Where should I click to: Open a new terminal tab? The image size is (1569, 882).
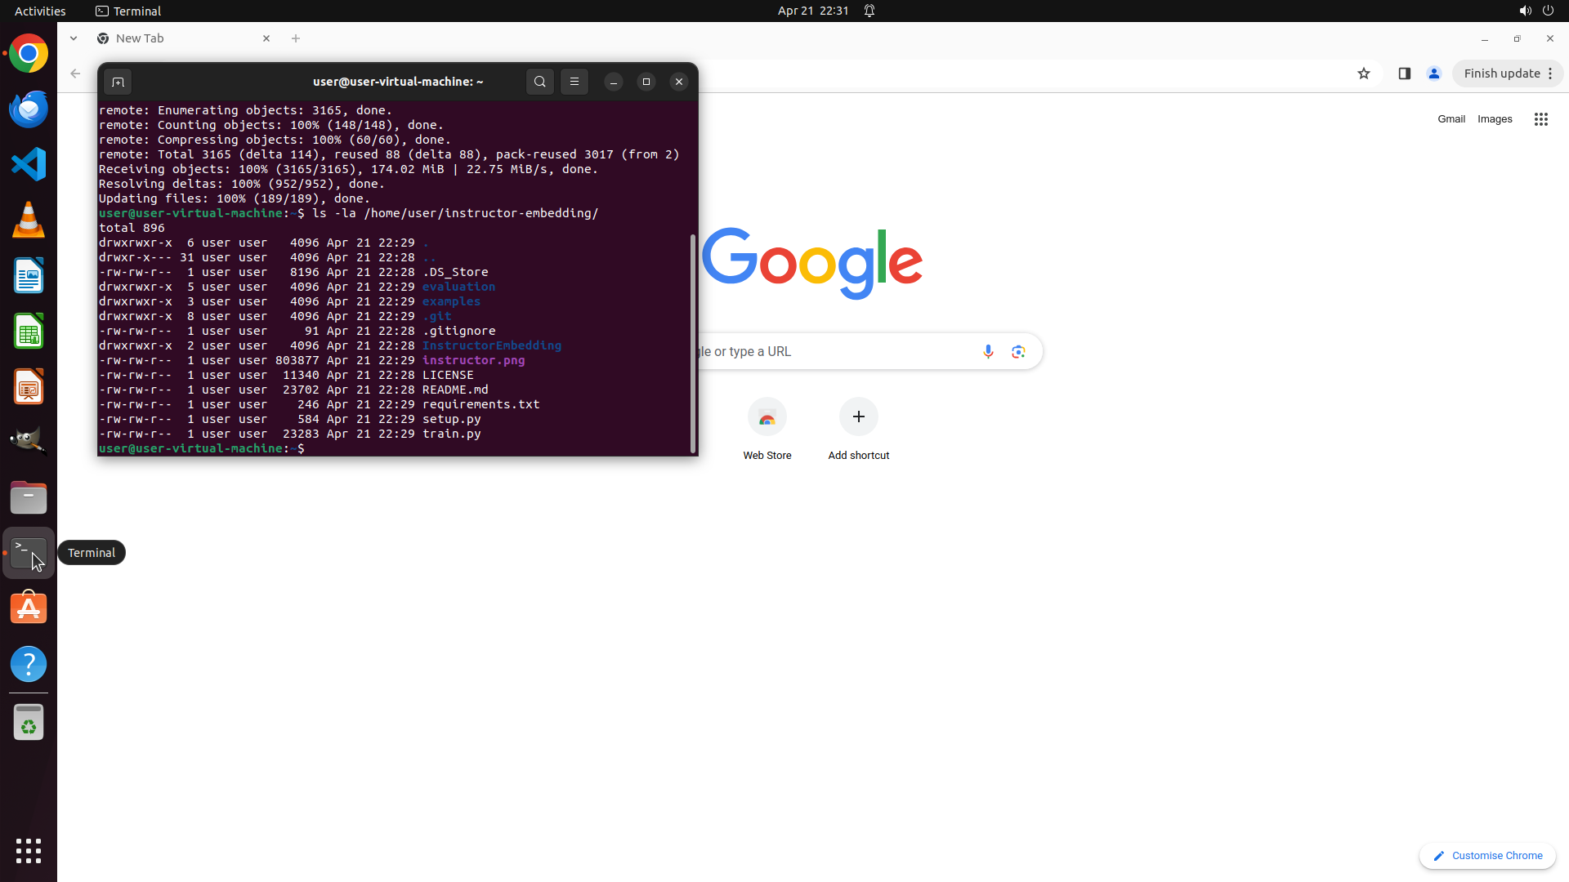118,82
